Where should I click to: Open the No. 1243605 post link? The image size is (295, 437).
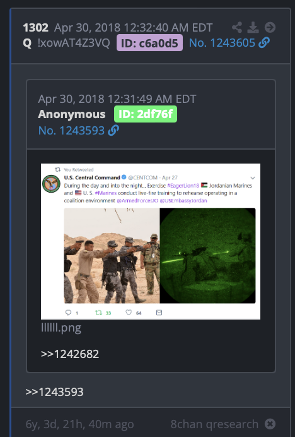click(x=222, y=43)
